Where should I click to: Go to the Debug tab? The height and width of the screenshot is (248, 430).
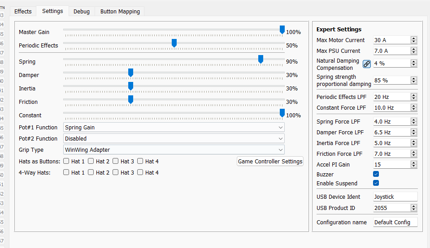pos(82,11)
